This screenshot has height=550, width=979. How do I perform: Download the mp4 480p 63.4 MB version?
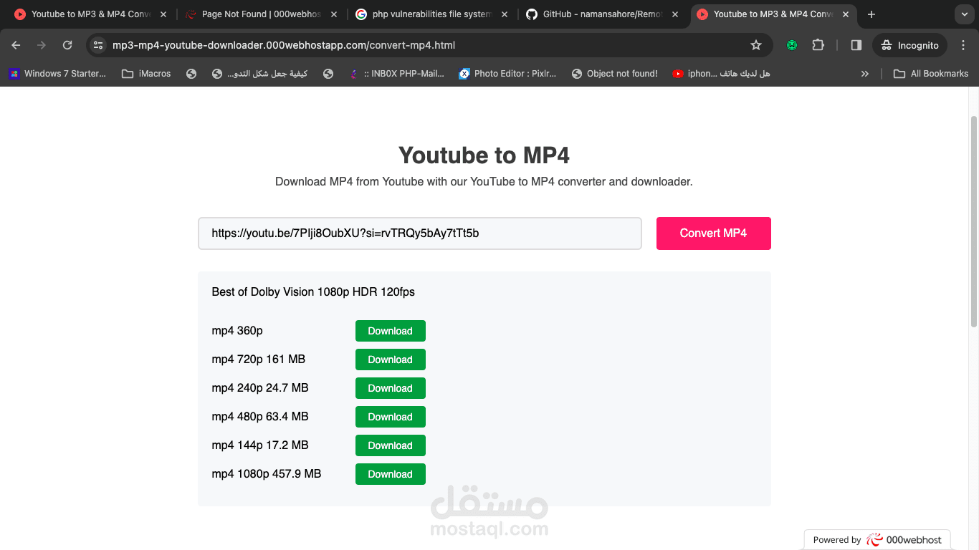391,417
